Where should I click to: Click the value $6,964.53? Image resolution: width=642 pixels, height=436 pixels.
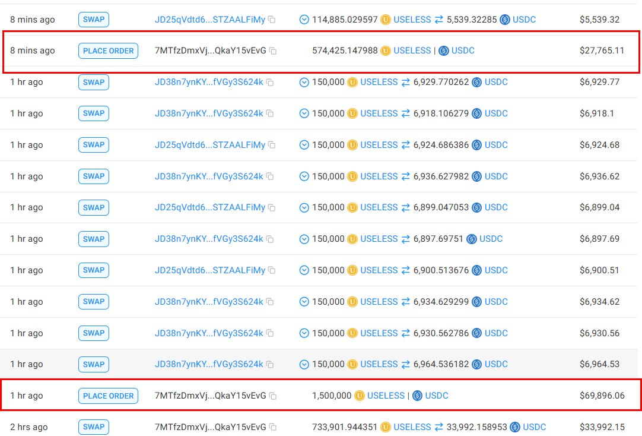pyautogui.click(x=599, y=364)
